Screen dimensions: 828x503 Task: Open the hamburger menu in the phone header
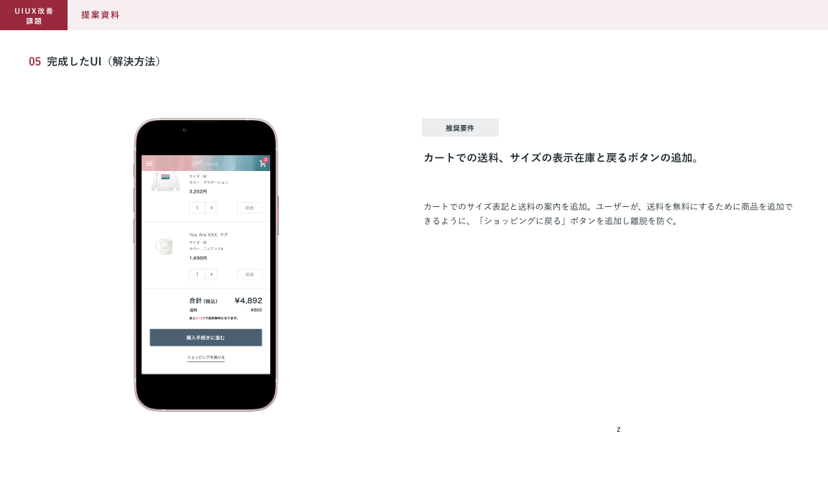point(149,164)
